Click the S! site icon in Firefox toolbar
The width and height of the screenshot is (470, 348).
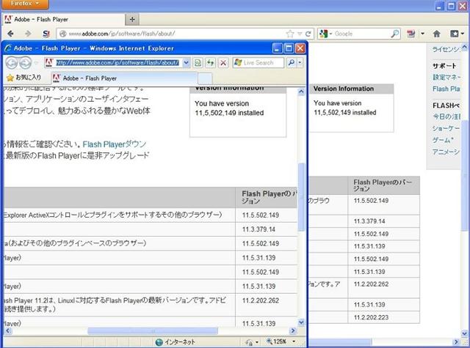46,34
